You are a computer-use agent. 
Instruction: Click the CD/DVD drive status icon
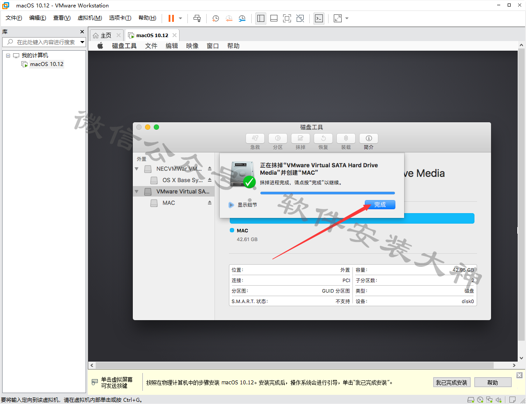480,400
